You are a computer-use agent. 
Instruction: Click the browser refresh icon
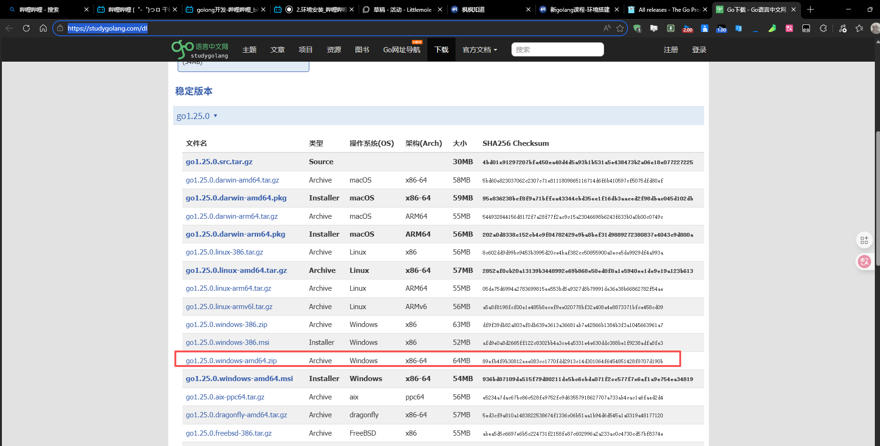26,28
